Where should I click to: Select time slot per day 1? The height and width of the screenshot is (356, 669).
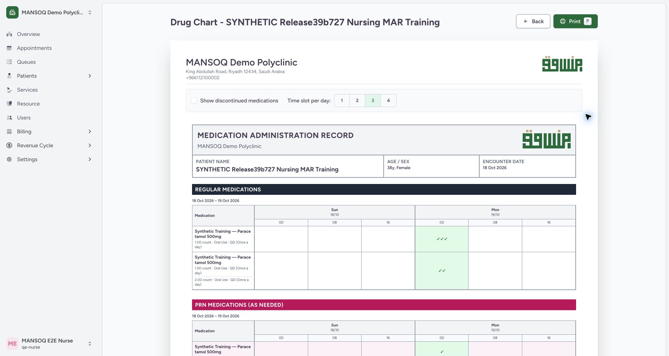pyautogui.click(x=342, y=100)
